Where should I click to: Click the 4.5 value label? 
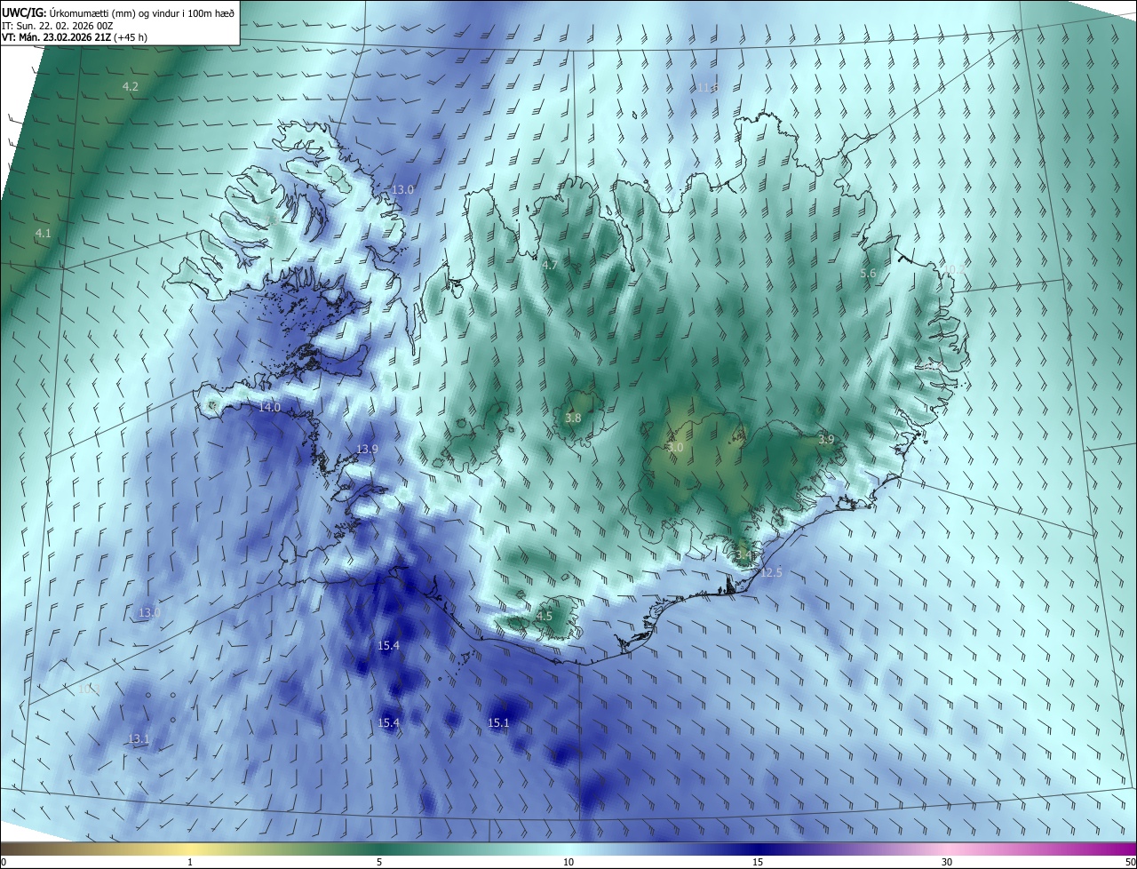pyautogui.click(x=545, y=617)
